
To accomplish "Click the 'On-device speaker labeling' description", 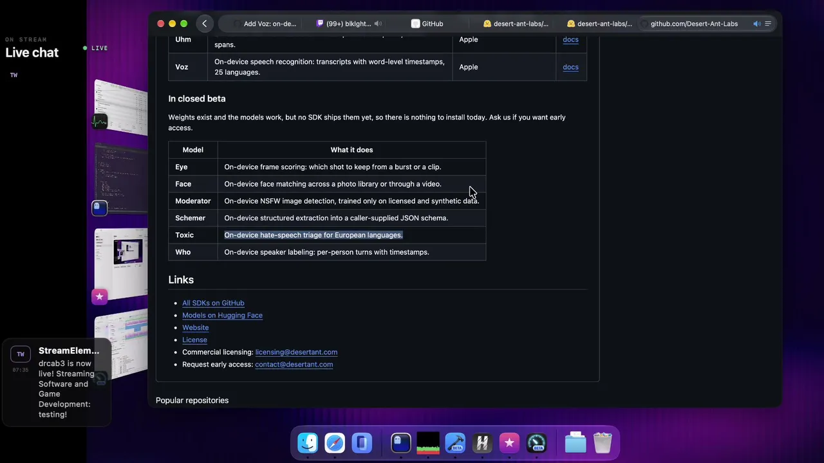I will (326, 252).
